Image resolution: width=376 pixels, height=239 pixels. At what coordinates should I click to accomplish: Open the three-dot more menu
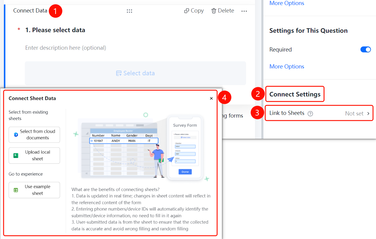244,11
